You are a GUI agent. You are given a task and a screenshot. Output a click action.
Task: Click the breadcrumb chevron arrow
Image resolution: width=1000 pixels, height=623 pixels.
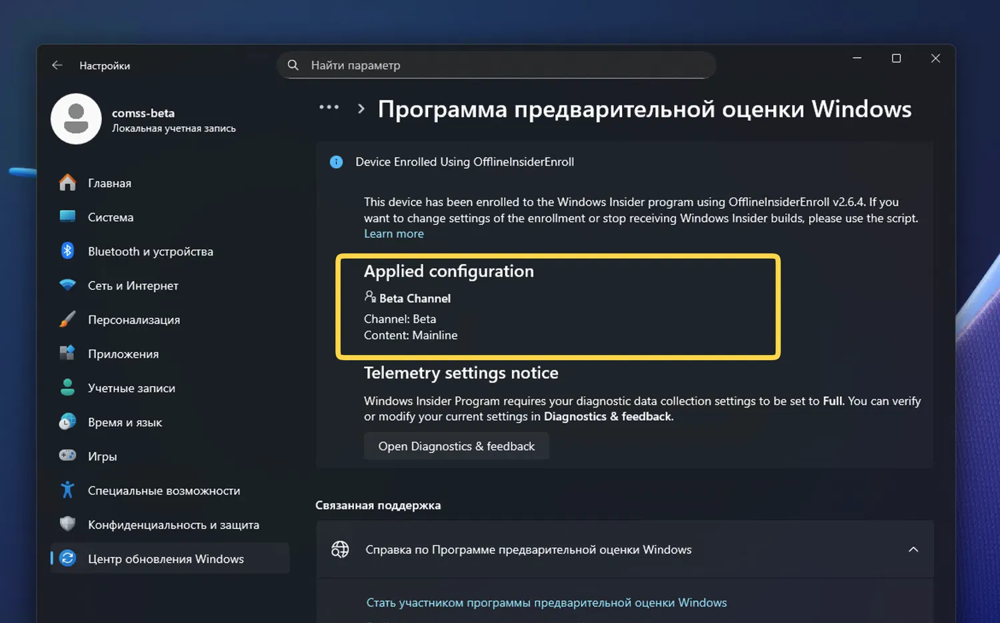pyautogui.click(x=361, y=109)
